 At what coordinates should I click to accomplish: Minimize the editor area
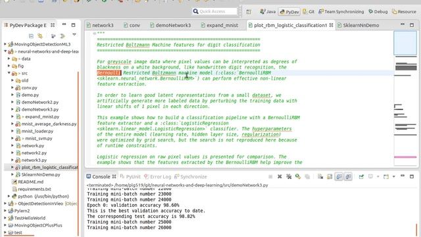point(402,24)
